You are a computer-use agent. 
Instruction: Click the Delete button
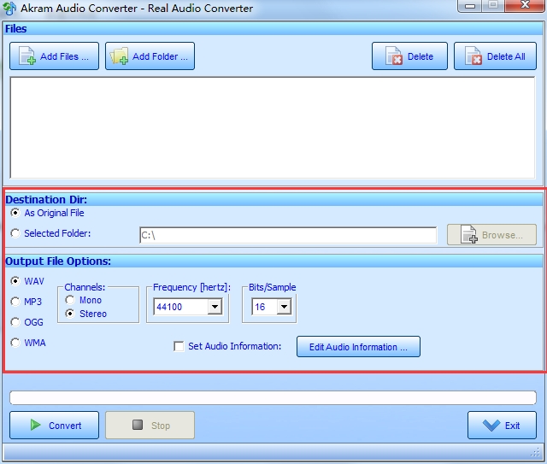[409, 56]
